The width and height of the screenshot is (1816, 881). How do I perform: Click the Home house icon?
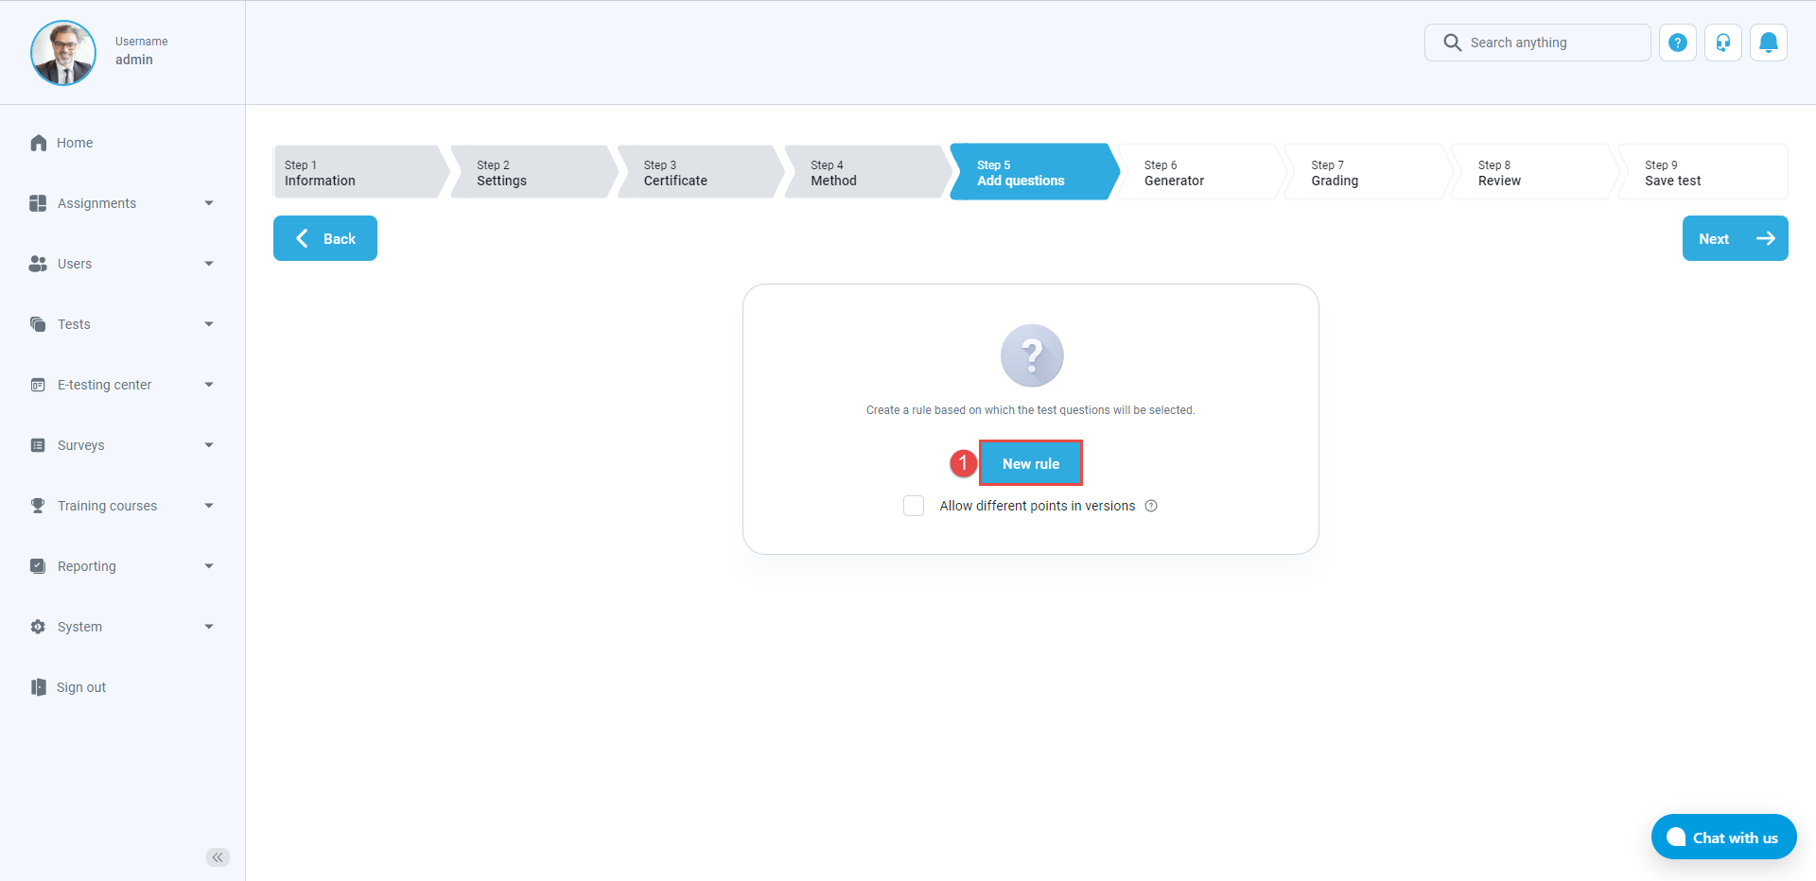tap(39, 143)
